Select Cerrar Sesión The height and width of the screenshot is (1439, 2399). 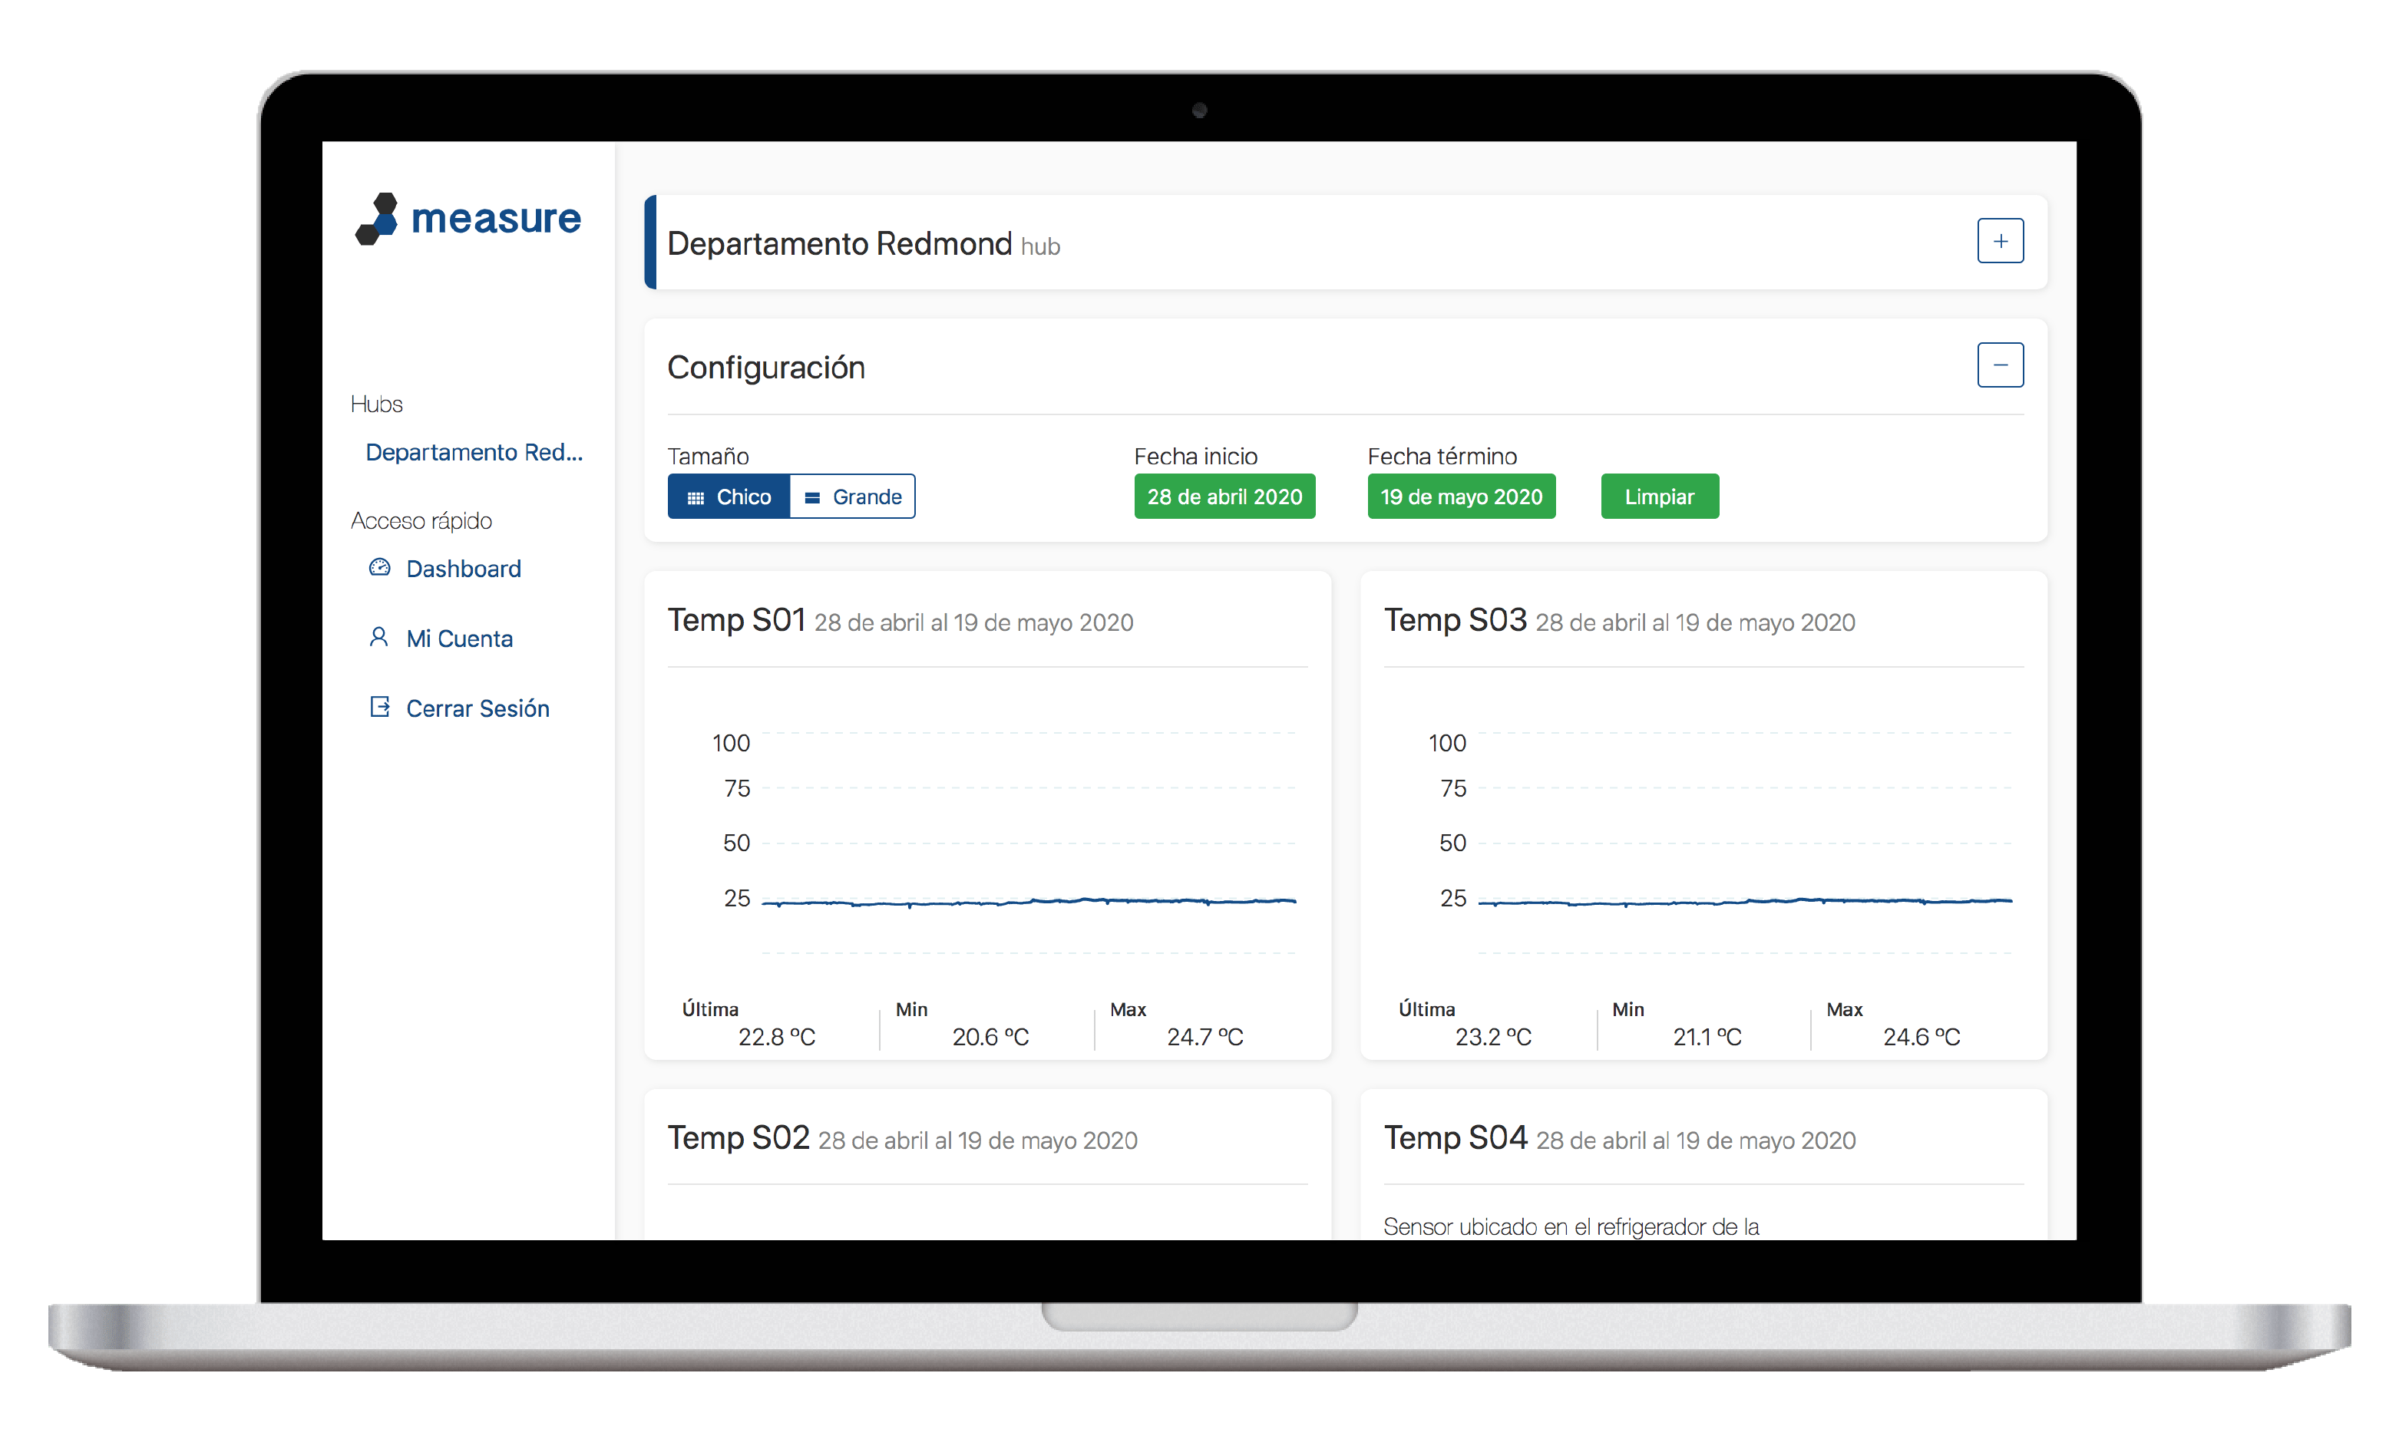click(478, 708)
